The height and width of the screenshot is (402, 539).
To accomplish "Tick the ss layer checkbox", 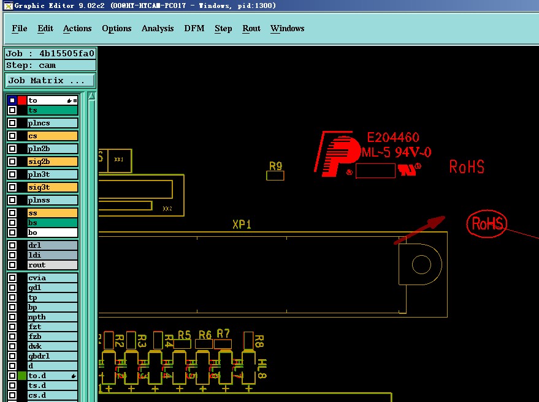I will (12, 213).
